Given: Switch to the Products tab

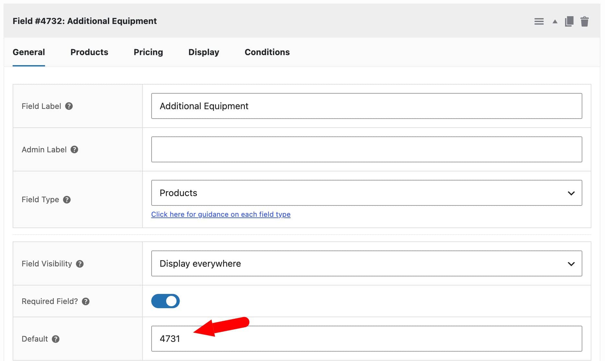Looking at the screenshot, I should (89, 52).
